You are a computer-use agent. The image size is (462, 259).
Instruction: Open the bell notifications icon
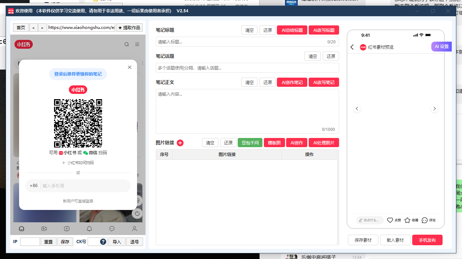coord(89,229)
